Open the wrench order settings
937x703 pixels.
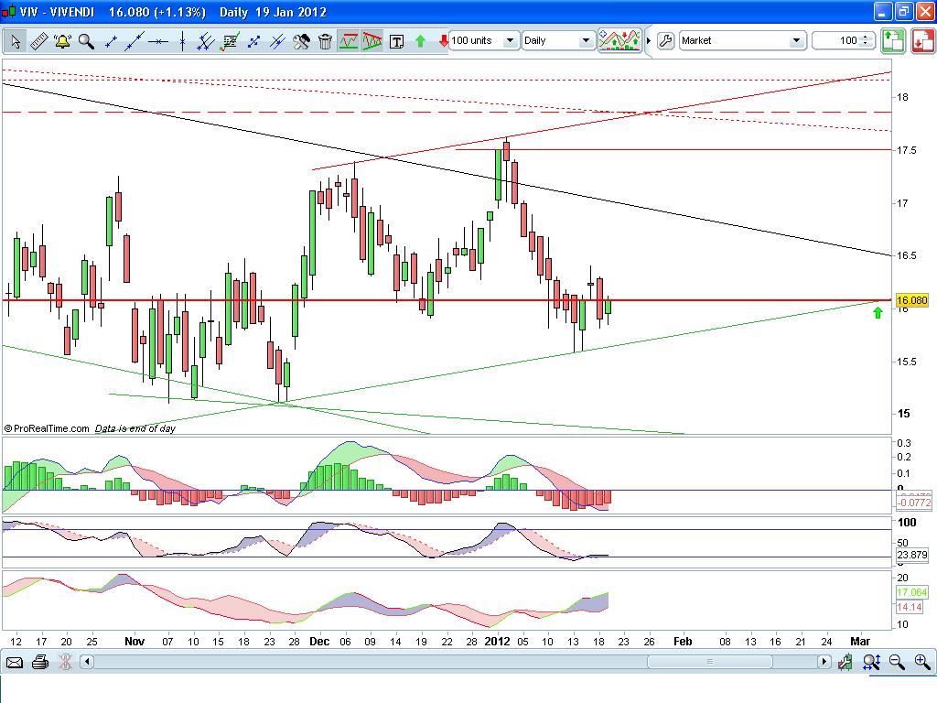(x=665, y=40)
